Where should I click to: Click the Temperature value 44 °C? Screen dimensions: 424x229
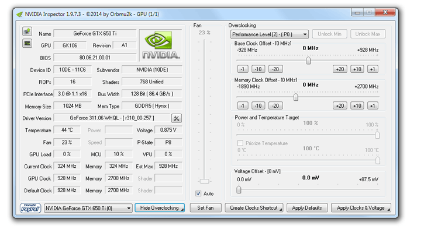pyautogui.click(x=67, y=130)
